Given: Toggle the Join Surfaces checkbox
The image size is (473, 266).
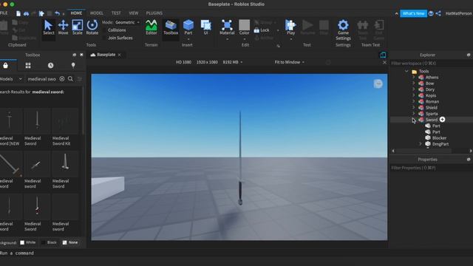Looking at the screenshot, I should click(x=105, y=38).
